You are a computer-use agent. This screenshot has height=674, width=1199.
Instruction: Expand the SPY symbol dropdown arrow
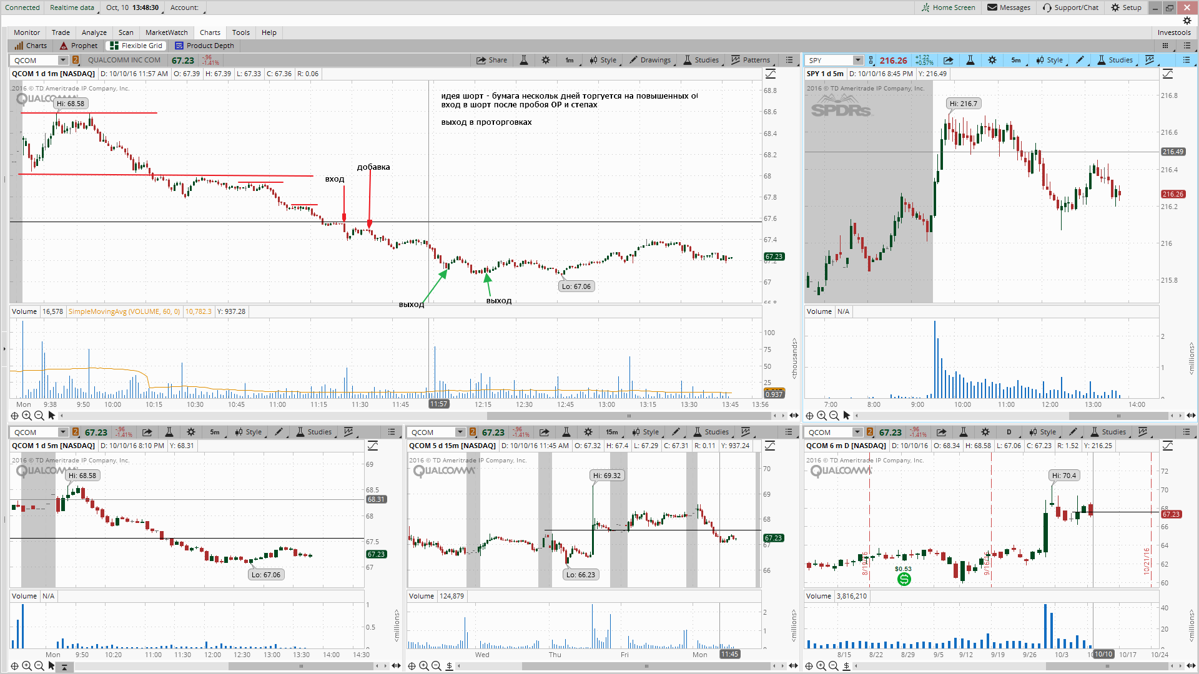tap(858, 61)
